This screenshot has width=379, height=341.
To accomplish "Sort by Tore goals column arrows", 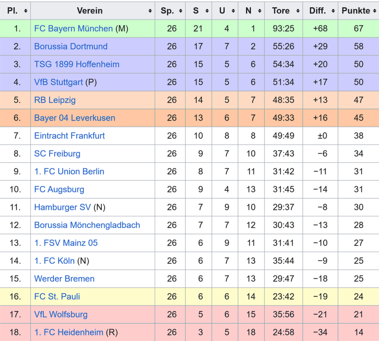I will pyautogui.click(x=297, y=11).
